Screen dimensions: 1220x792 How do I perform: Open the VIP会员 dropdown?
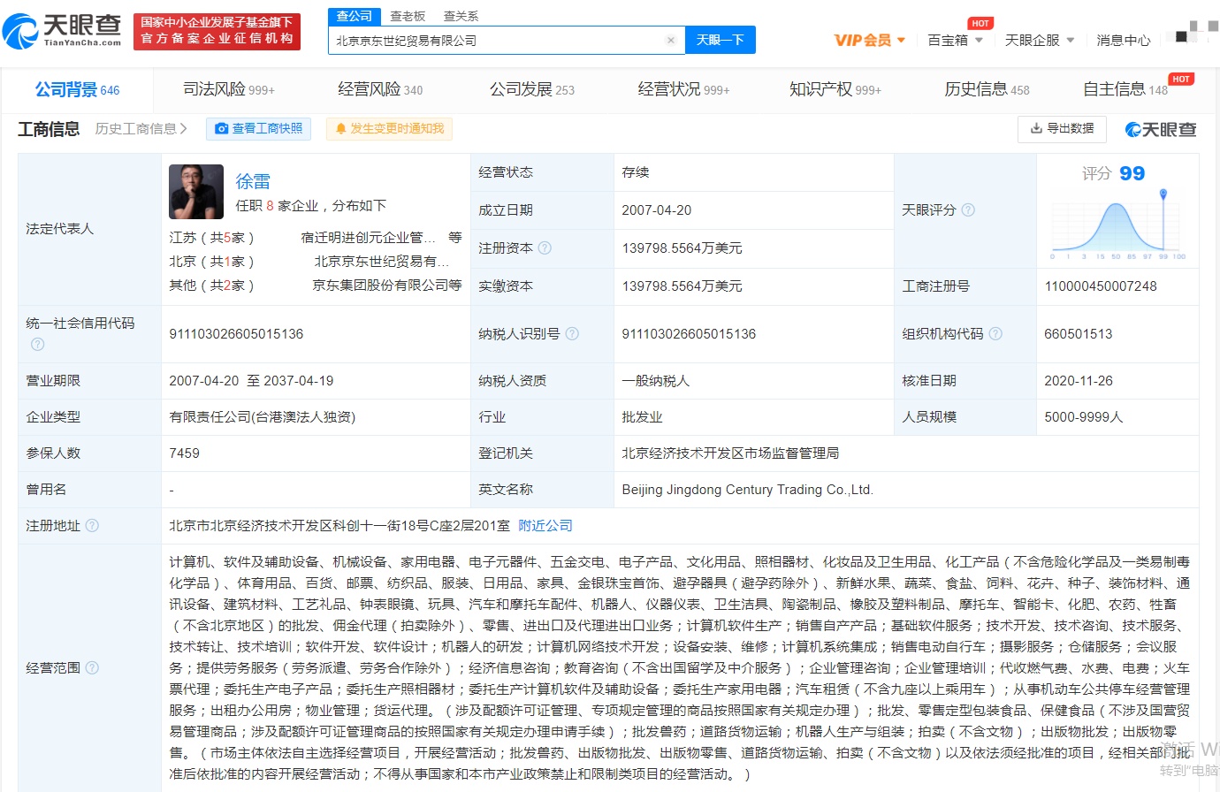pos(870,41)
